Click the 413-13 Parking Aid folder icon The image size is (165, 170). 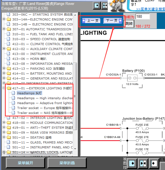[x=9, y=68]
